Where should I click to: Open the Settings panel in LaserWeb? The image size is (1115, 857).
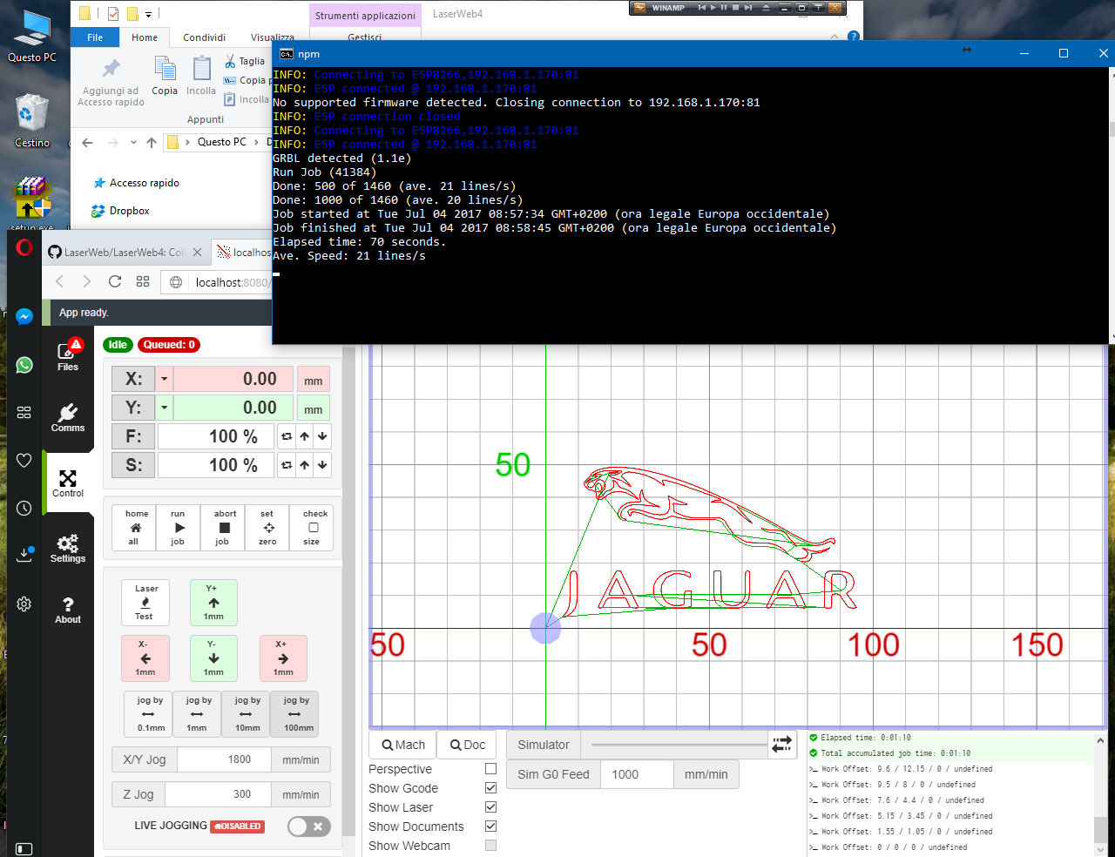67,545
